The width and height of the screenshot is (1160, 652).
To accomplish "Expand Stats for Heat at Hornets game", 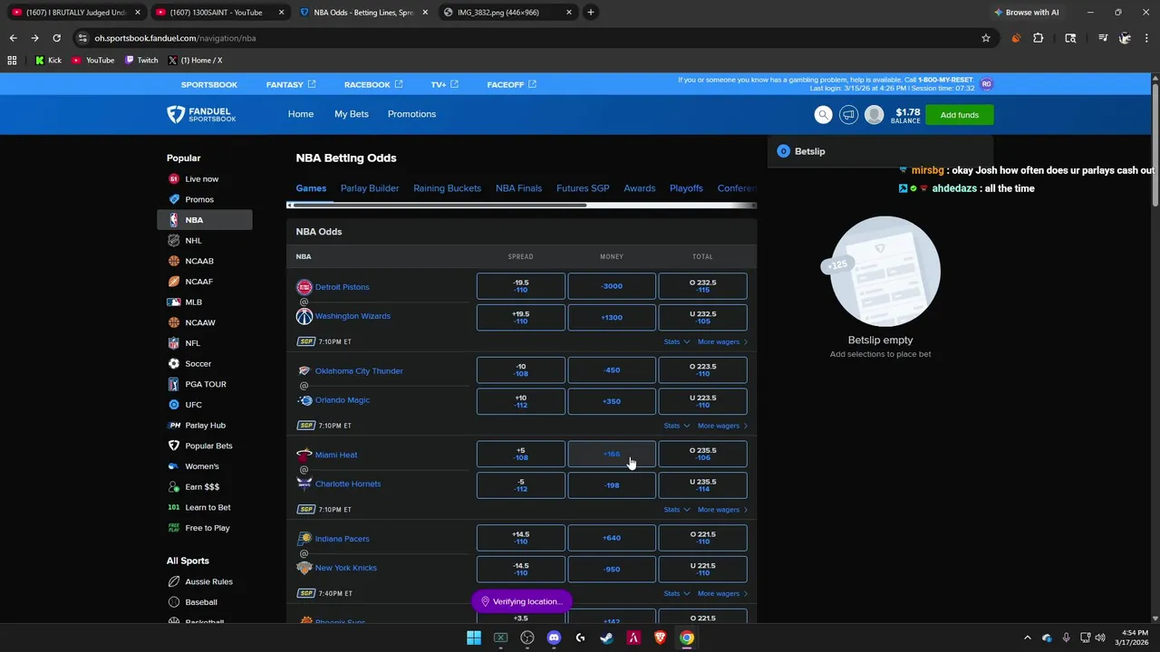I will coord(676,509).
